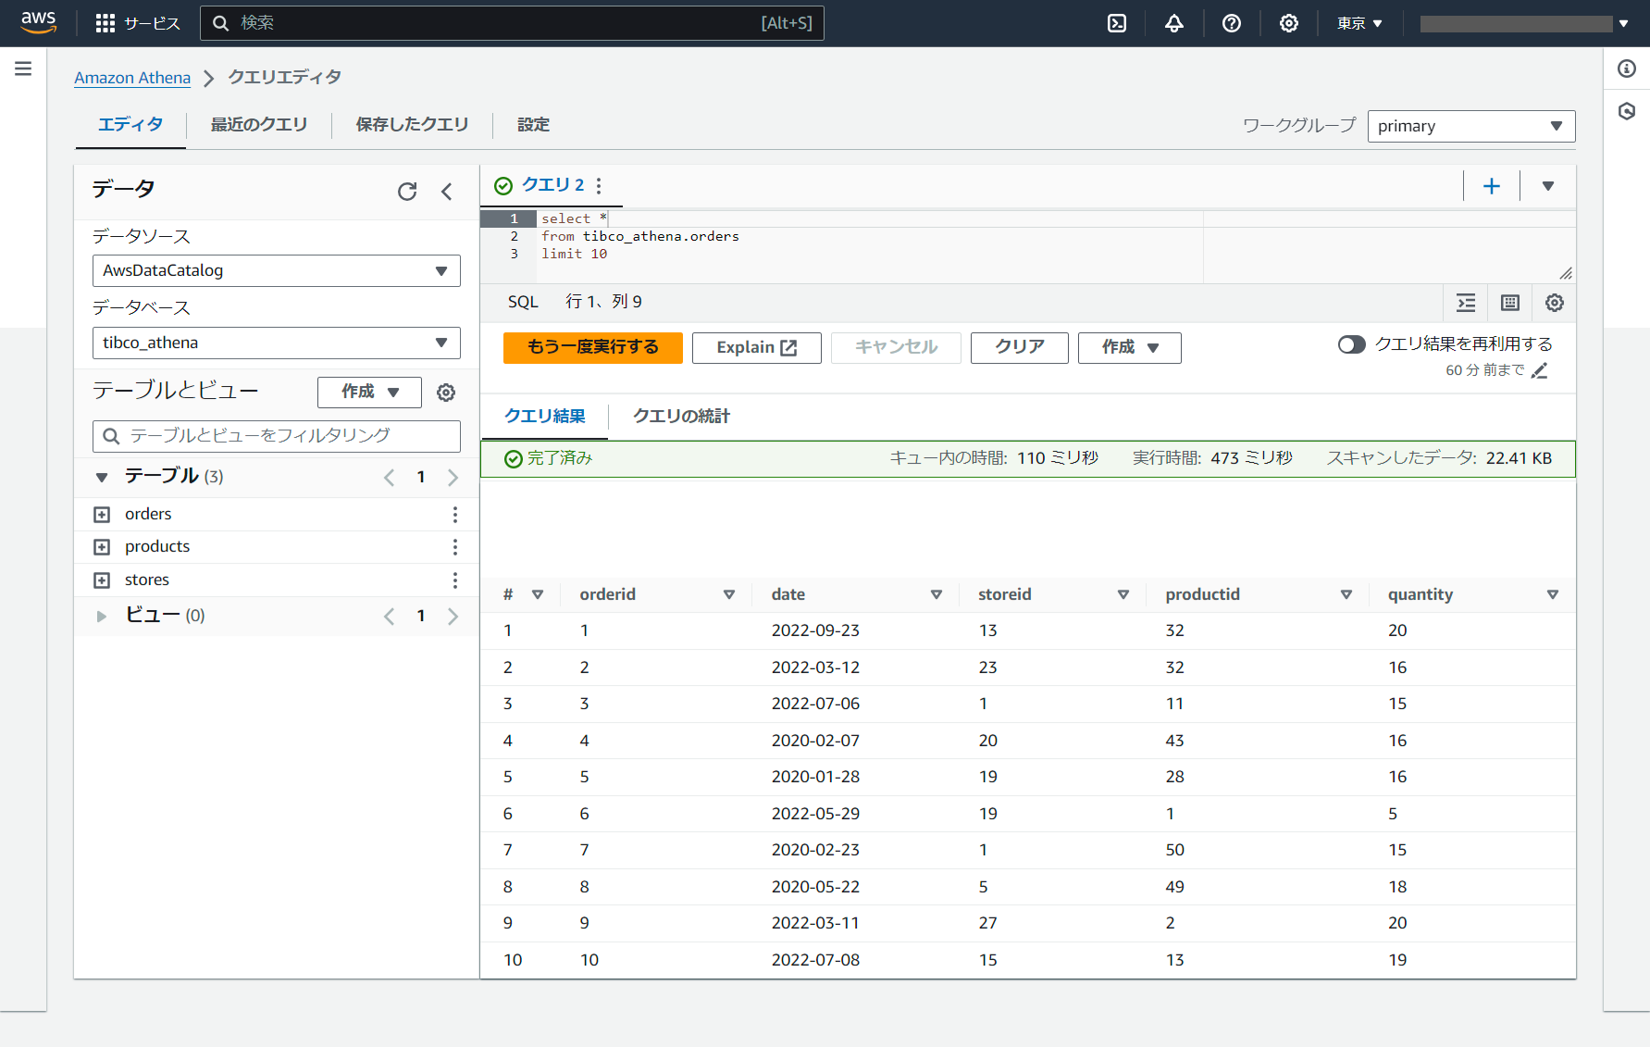The width and height of the screenshot is (1650, 1047).
Task: Open the top bar settings gear
Action: (1288, 23)
